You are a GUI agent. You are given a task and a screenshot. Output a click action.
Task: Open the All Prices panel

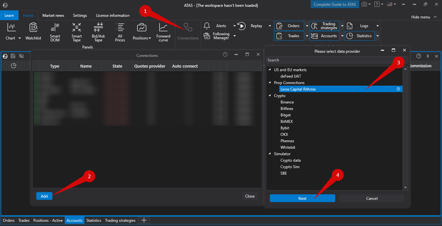[120, 32]
